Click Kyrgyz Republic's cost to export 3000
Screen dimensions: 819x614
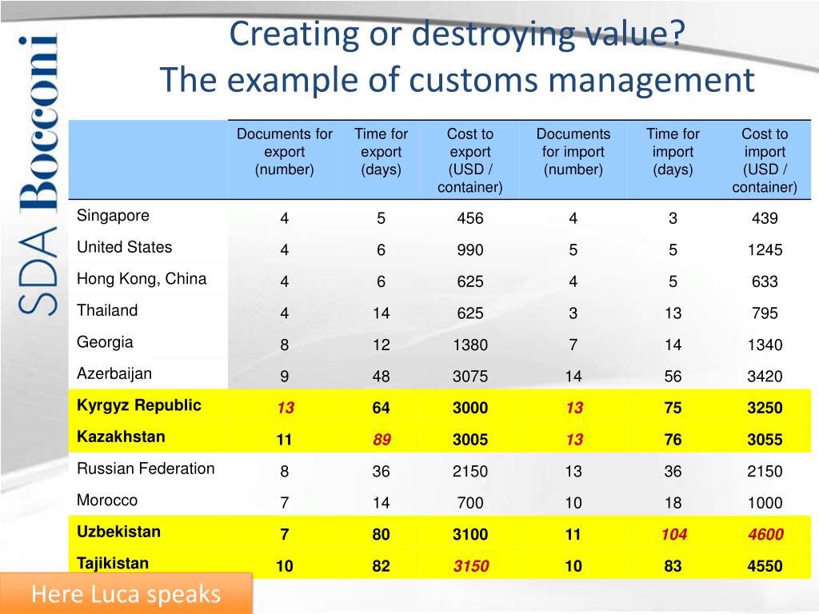pyautogui.click(x=470, y=408)
